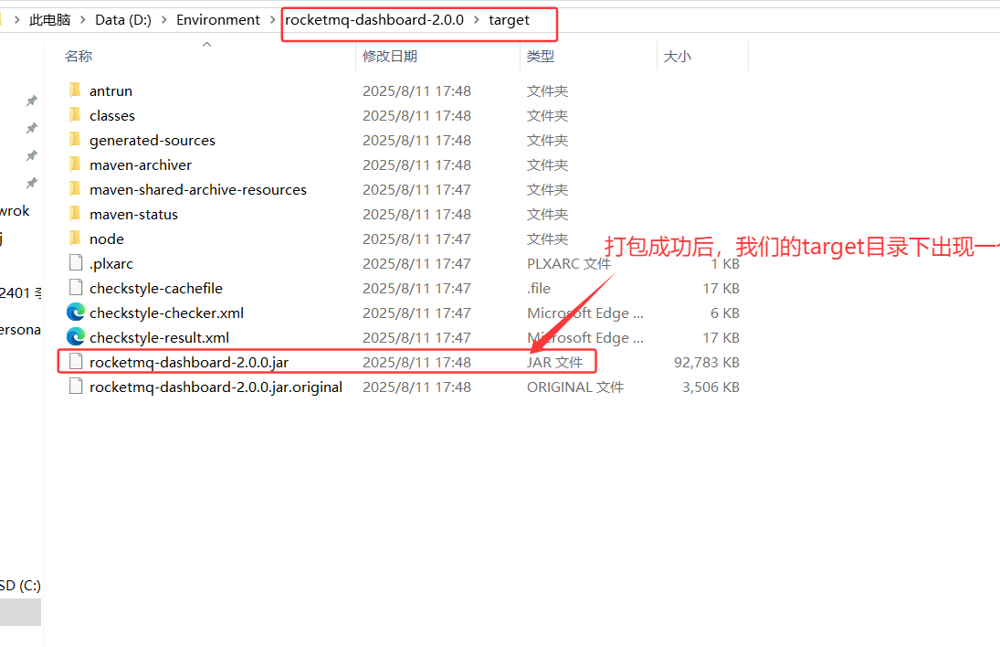Sort files by 修改日期 column header

pyautogui.click(x=390, y=57)
